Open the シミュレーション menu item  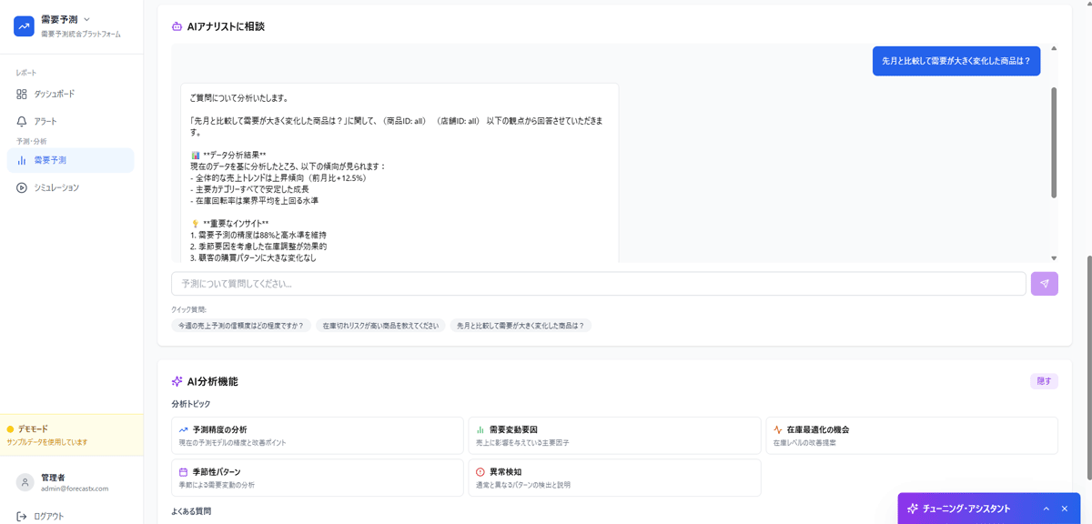coord(71,187)
